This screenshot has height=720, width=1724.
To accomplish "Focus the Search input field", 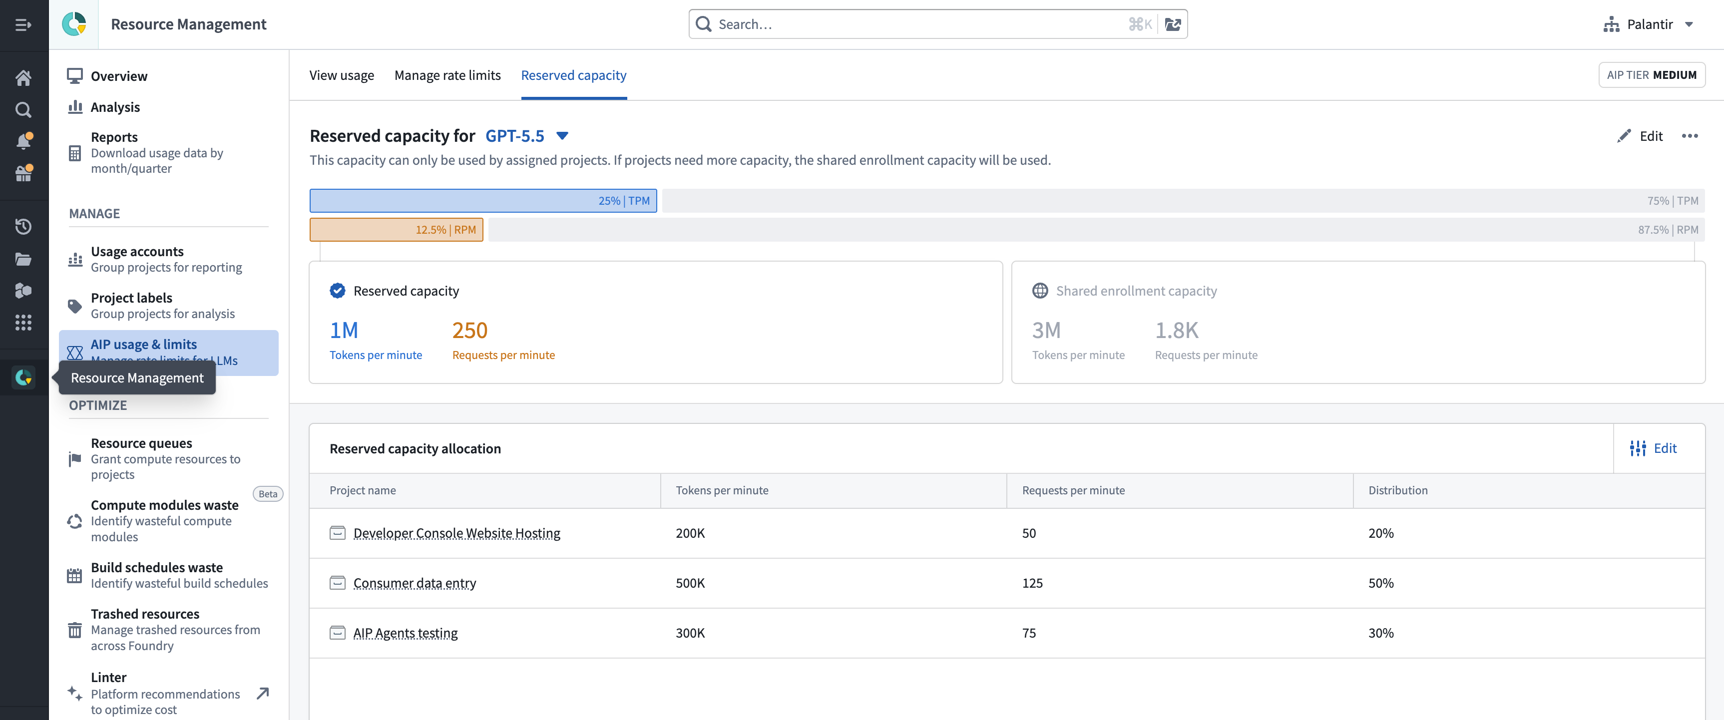I will 920,24.
